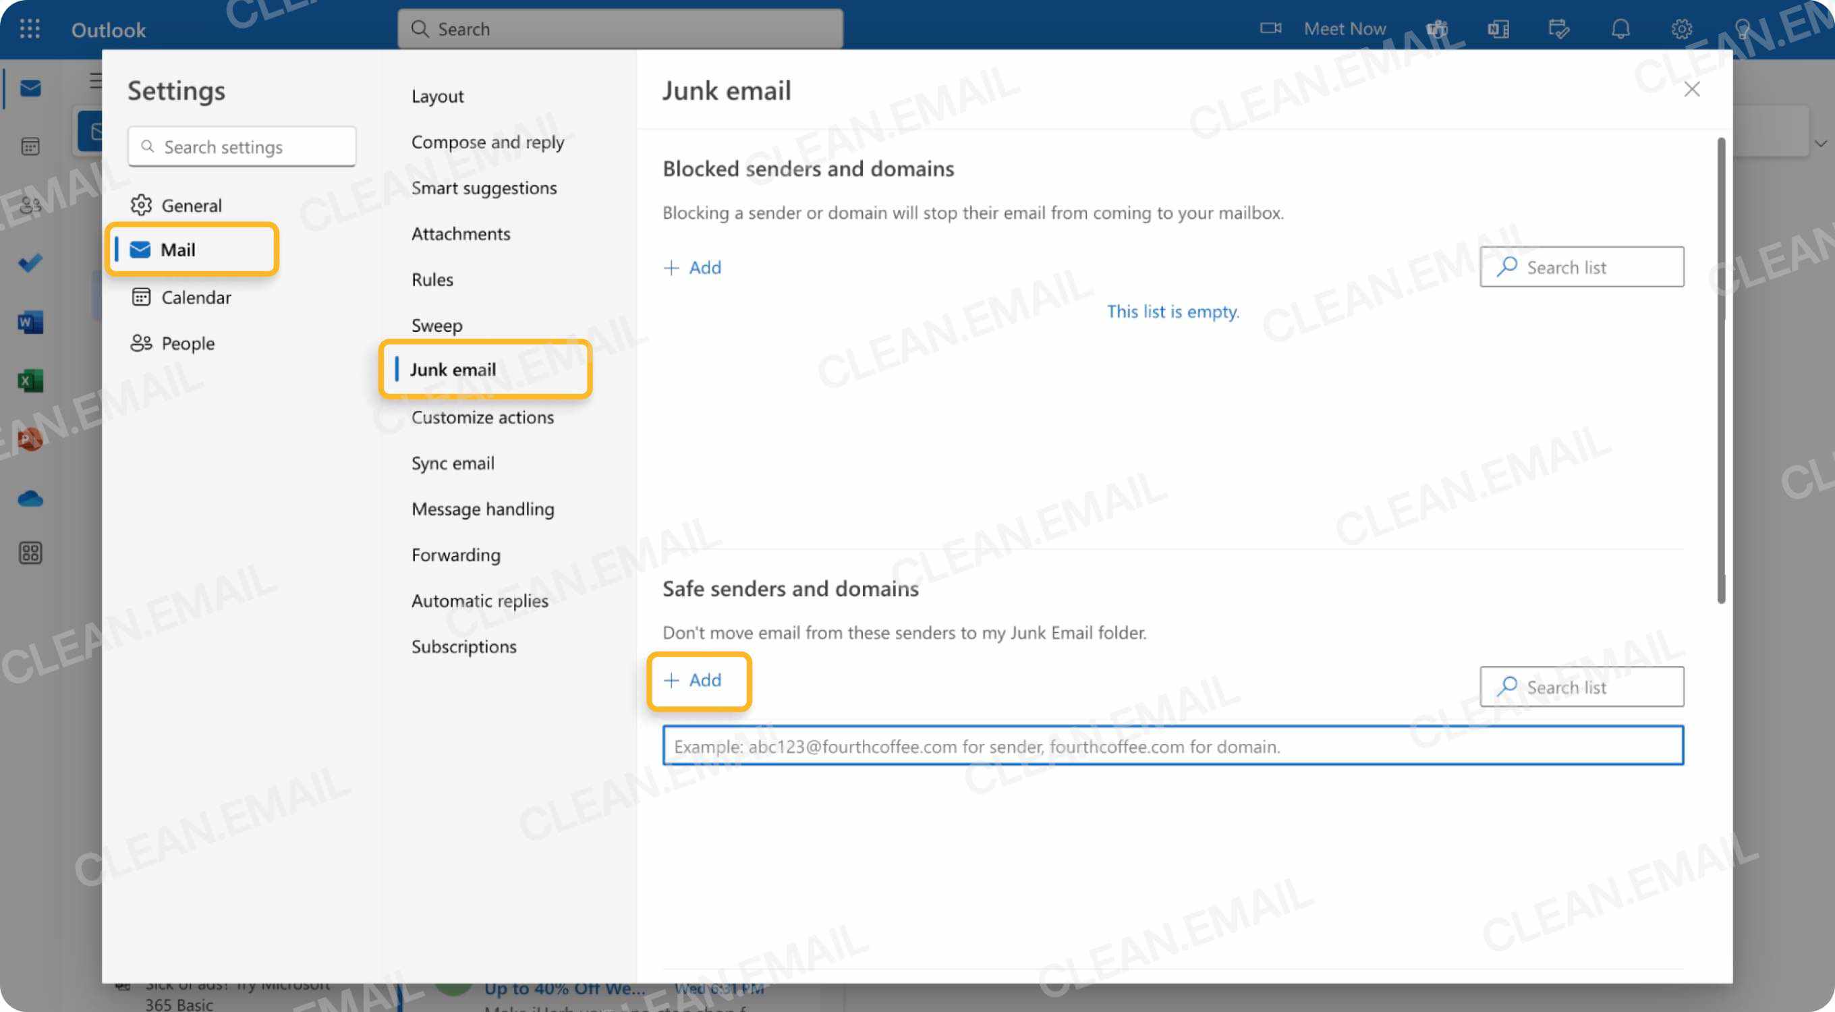
Task: Select Forwarding in the settings list
Action: [x=456, y=555]
